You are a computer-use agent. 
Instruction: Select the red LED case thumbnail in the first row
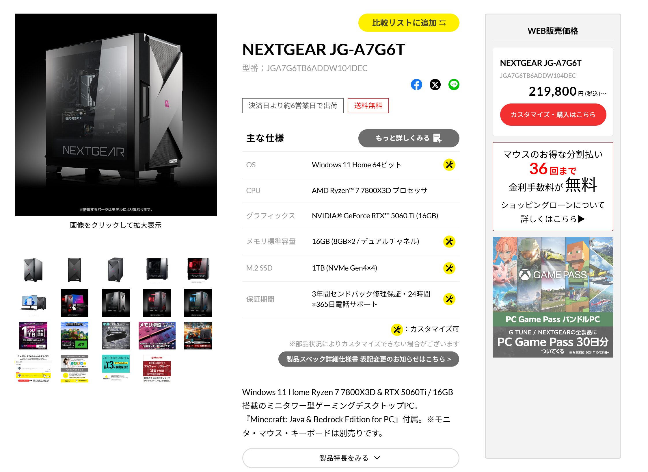click(x=198, y=270)
